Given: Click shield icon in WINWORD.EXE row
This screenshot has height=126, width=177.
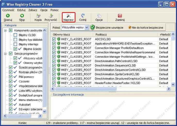Looking at the screenshot, I should click(x=58, y=44).
